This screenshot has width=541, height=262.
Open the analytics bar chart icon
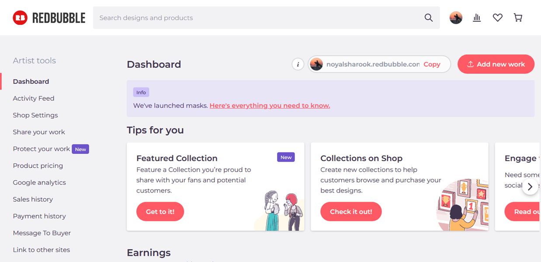pos(477,18)
